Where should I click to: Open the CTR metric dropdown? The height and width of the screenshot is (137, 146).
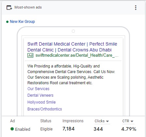click(128, 121)
